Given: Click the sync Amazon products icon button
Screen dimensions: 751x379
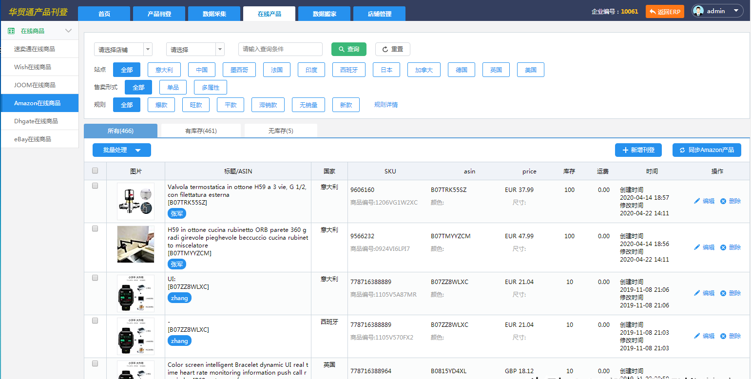Looking at the screenshot, I should click(x=707, y=150).
